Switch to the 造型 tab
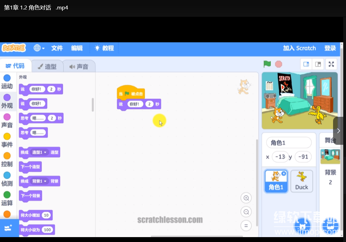The width and height of the screenshot is (346, 242). (47, 66)
